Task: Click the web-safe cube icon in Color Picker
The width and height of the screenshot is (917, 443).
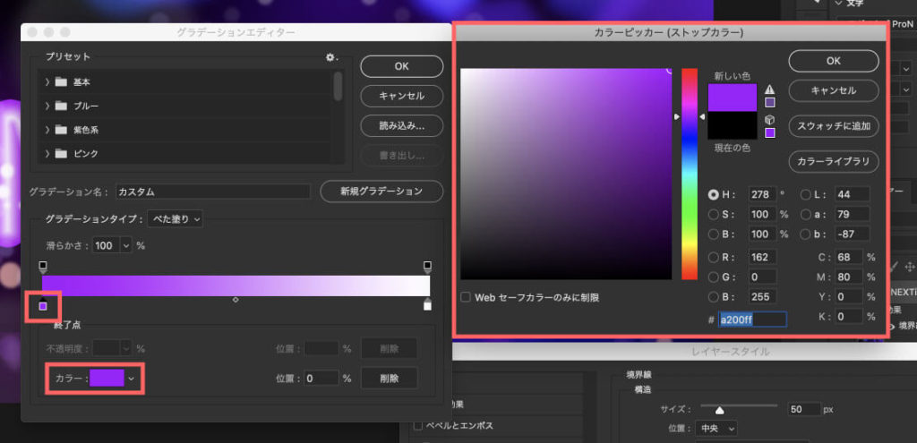Action: coord(769,119)
